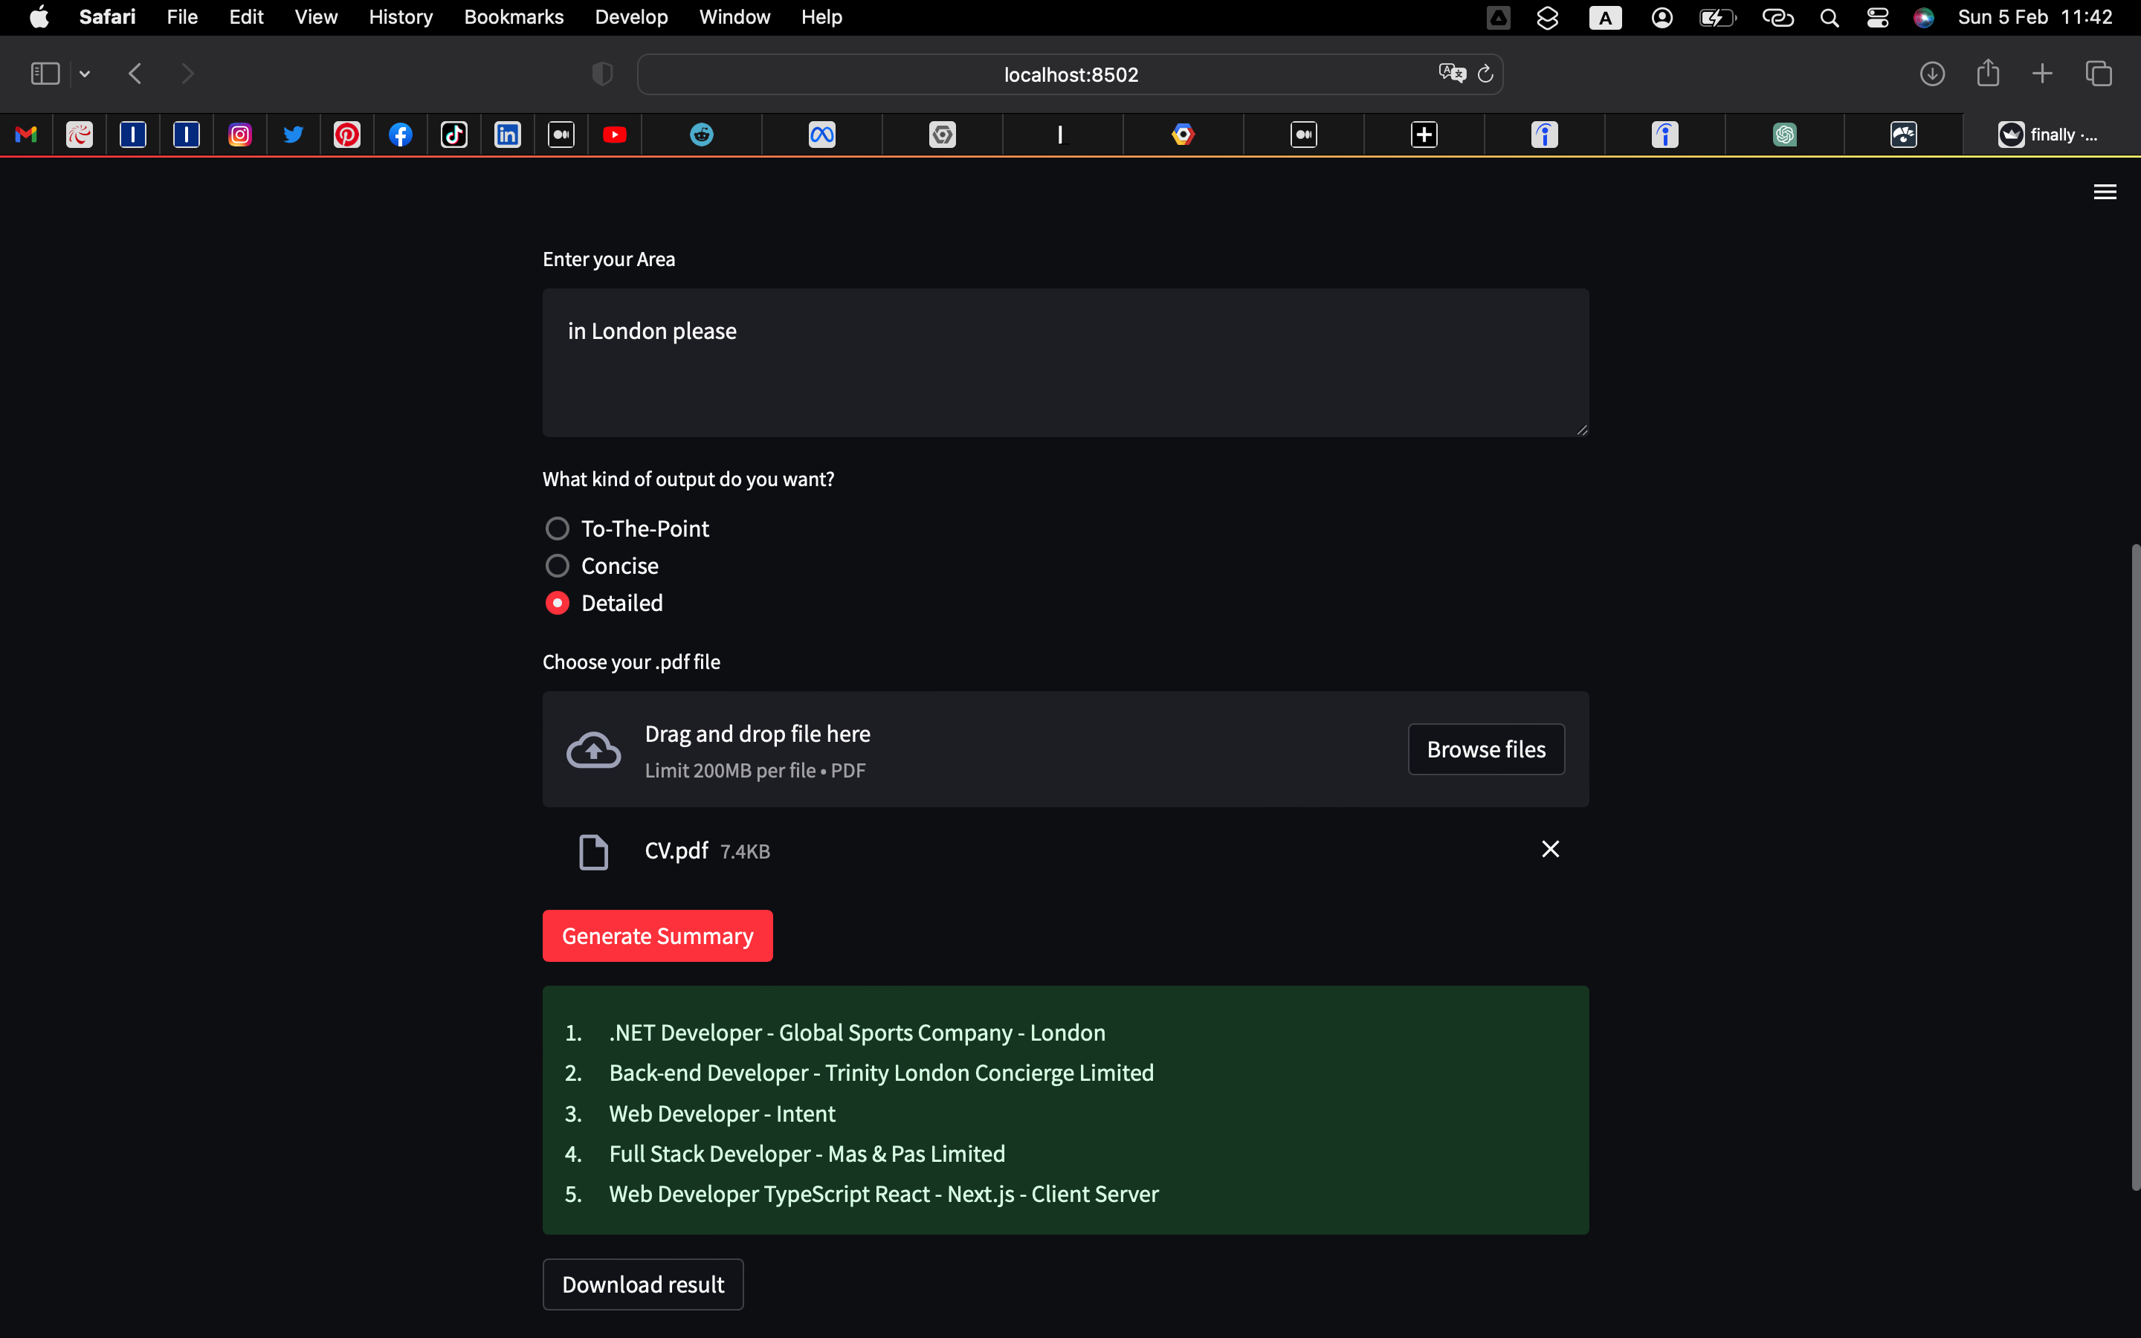Viewport: 2141px width, 1338px height.
Task: Select the Detailed radio option
Action: pyautogui.click(x=558, y=604)
